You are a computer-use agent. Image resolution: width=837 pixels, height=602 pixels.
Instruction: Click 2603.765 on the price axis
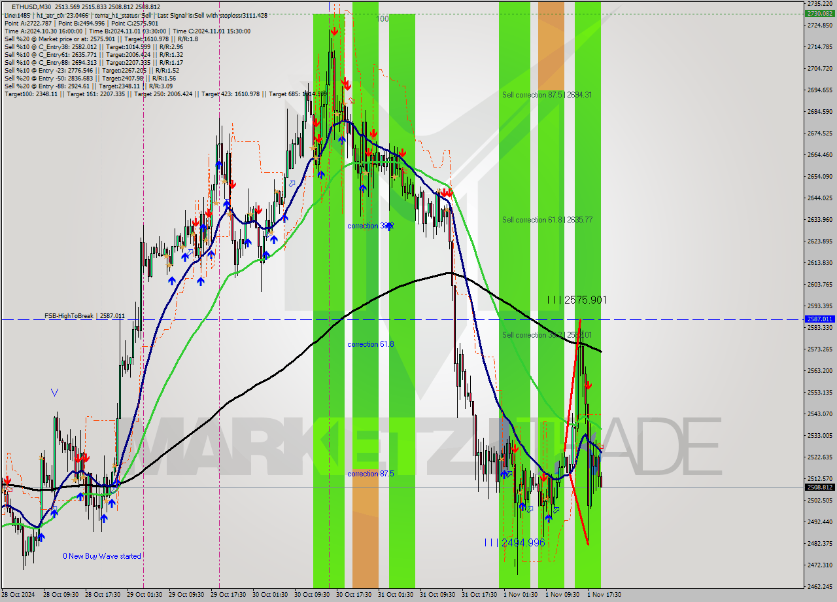pos(819,285)
